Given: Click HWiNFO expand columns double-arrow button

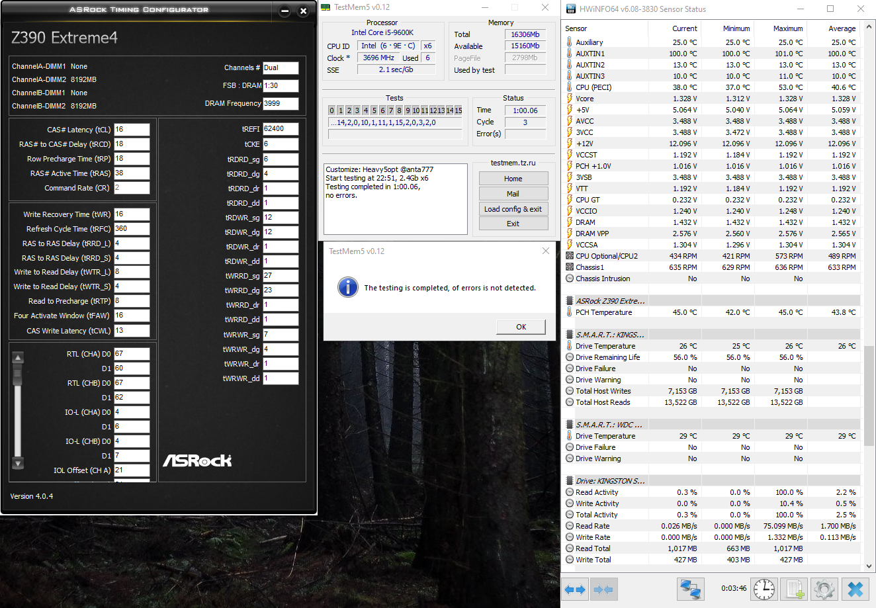Looking at the screenshot, I should tap(574, 589).
